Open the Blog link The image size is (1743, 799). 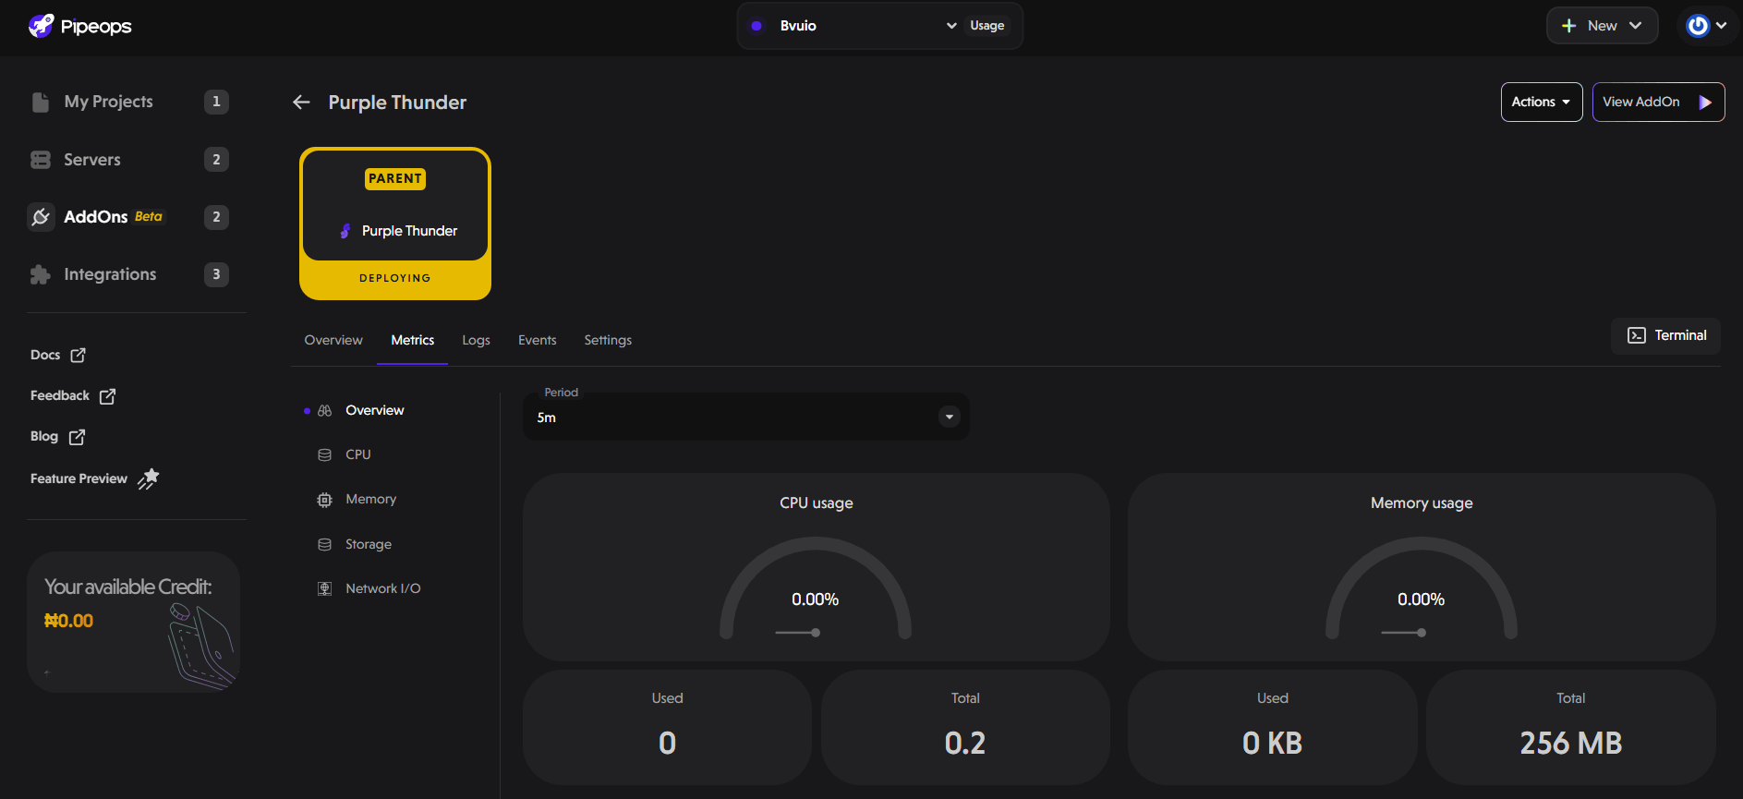(x=57, y=436)
